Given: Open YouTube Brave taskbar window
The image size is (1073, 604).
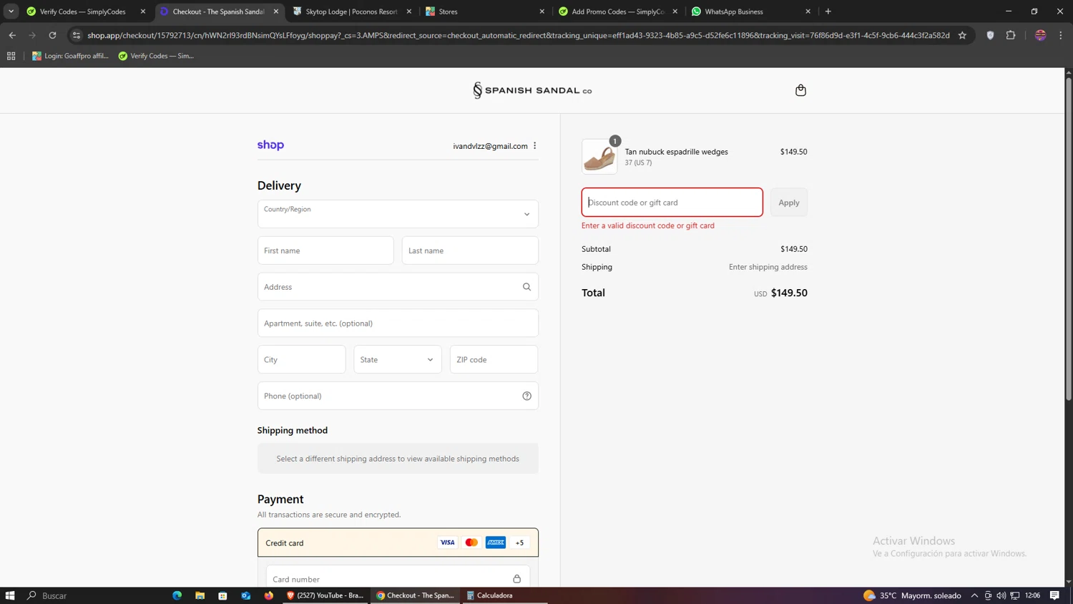Looking at the screenshot, I should coord(325,595).
